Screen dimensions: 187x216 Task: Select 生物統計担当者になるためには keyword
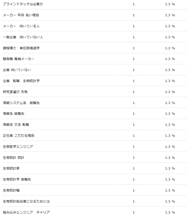[x=26, y=201]
